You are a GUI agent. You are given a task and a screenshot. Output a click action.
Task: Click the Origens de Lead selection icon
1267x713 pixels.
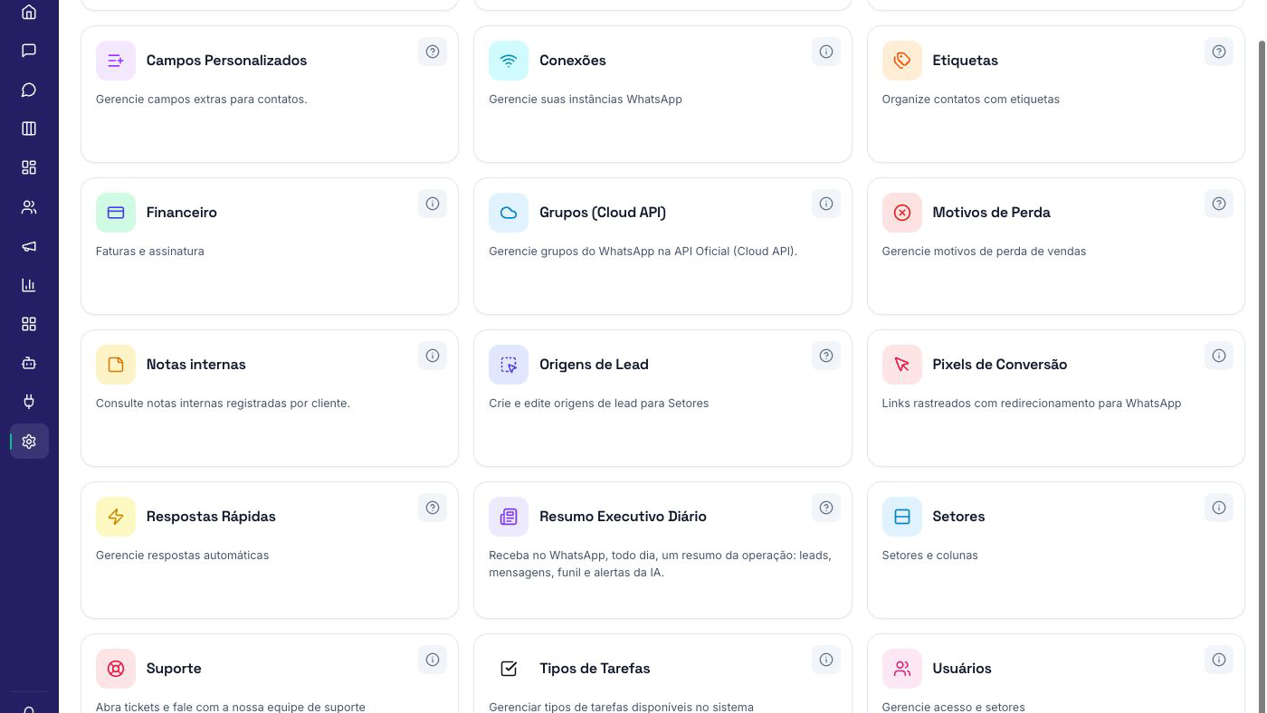pyautogui.click(x=509, y=365)
